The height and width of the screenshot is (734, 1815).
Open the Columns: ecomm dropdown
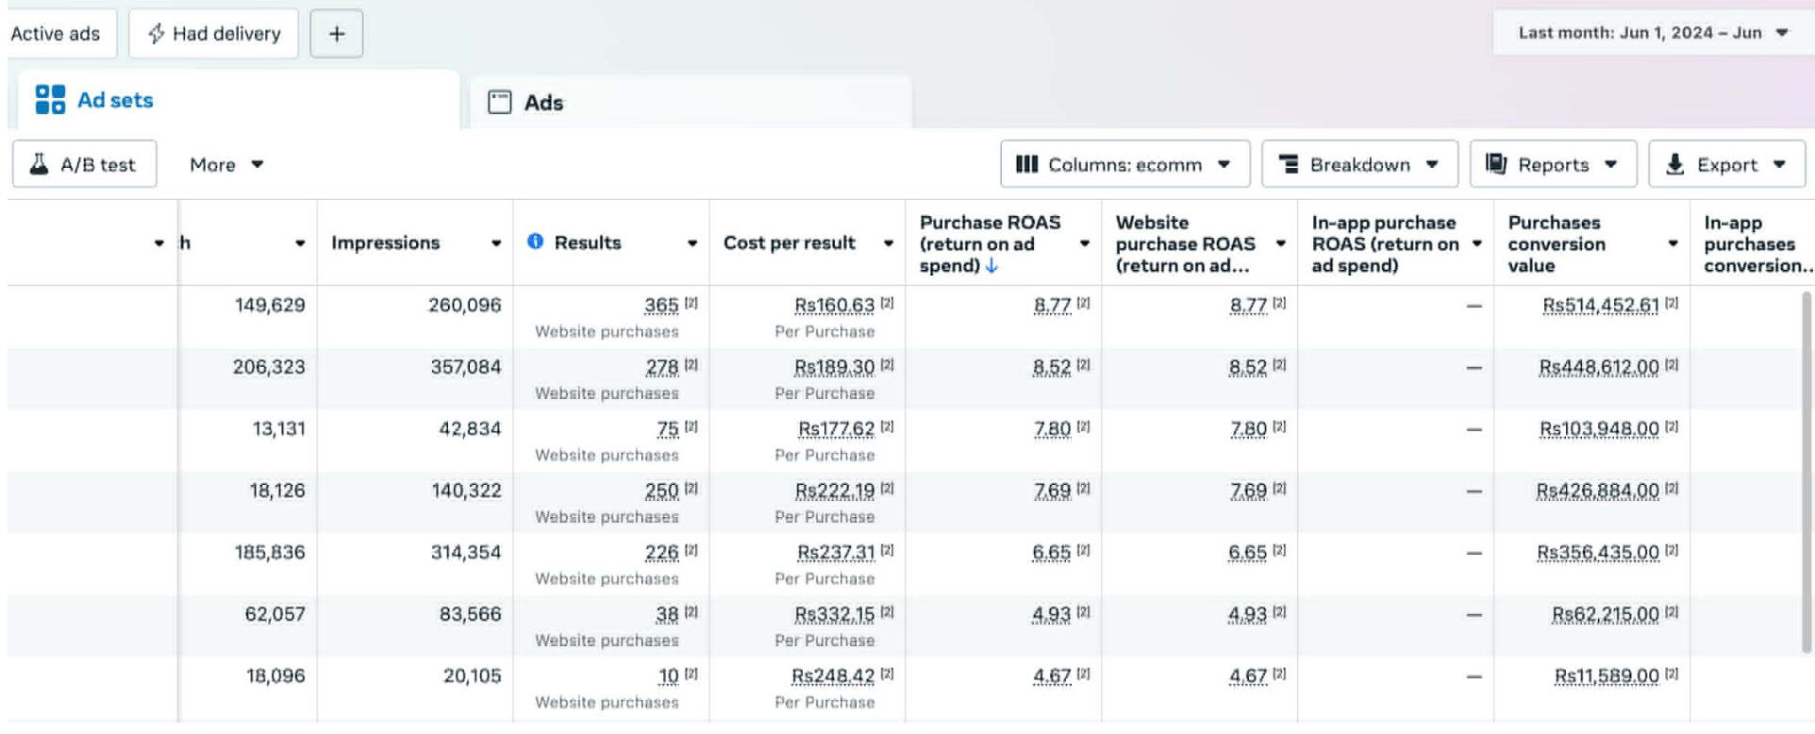(x=1124, y=164)
